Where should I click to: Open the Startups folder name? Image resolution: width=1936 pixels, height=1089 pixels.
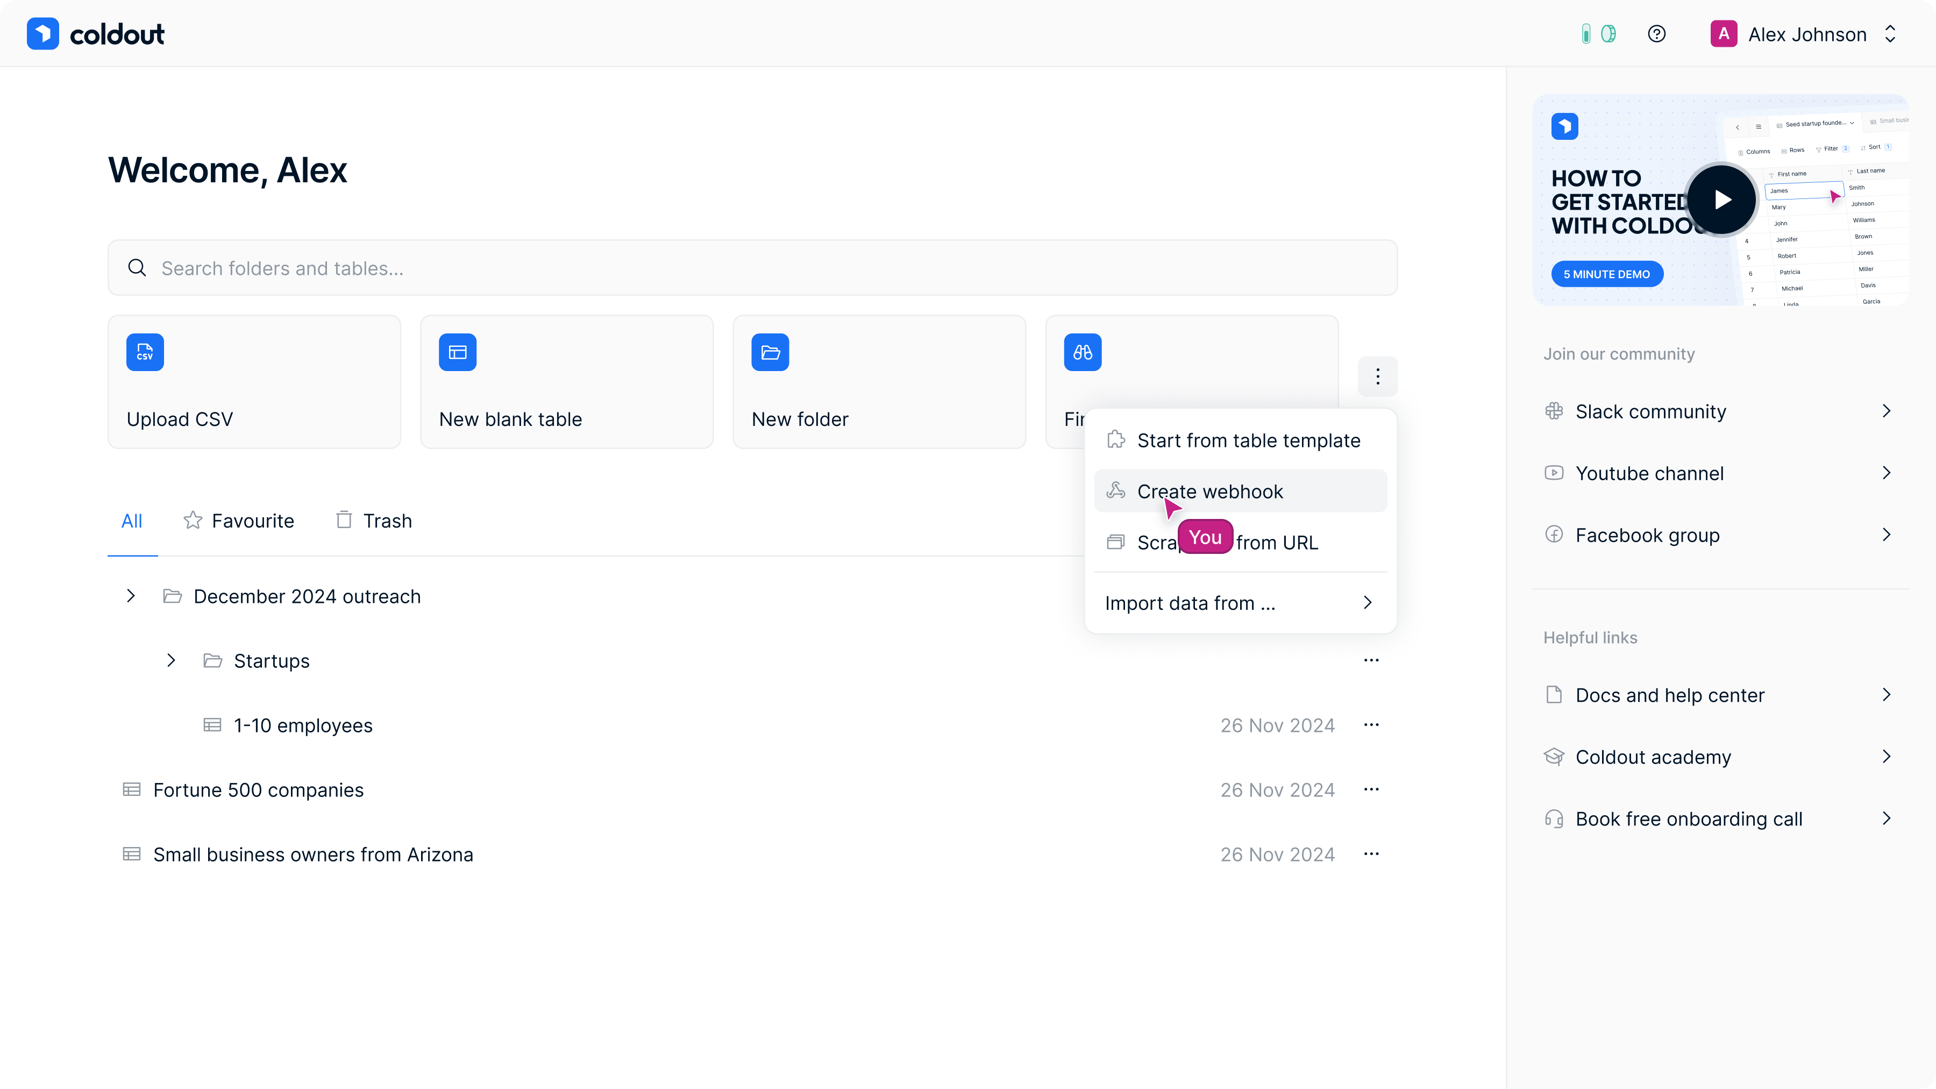point(272,661)
